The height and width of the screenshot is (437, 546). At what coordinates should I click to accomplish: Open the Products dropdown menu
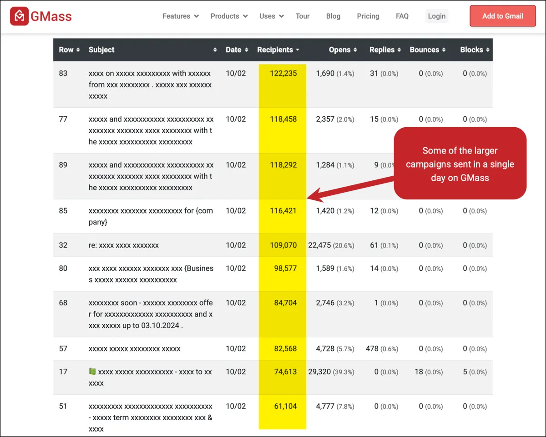pos(229,16)
